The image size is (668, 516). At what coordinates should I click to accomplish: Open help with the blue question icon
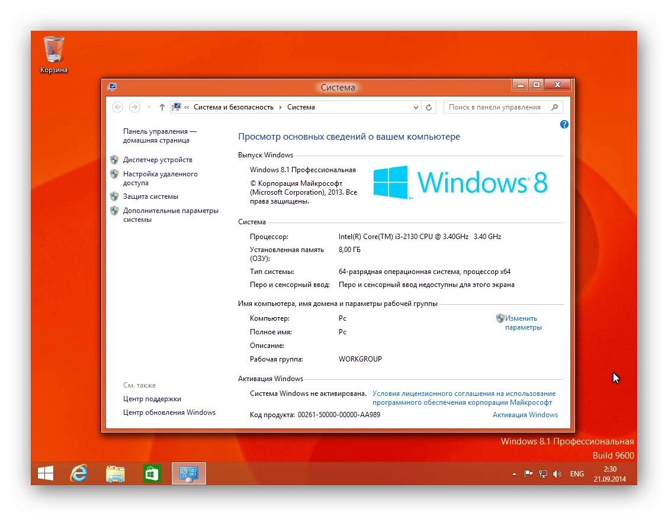564,124
